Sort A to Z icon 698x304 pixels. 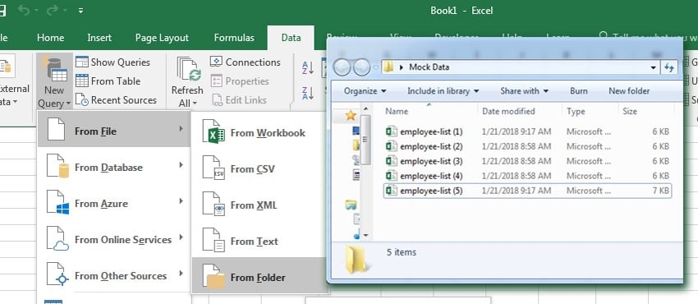(x=308, y=68)
